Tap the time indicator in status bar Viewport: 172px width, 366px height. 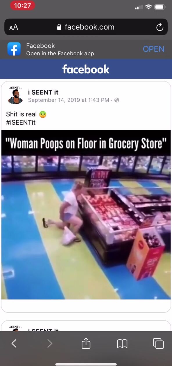point(22,6)
